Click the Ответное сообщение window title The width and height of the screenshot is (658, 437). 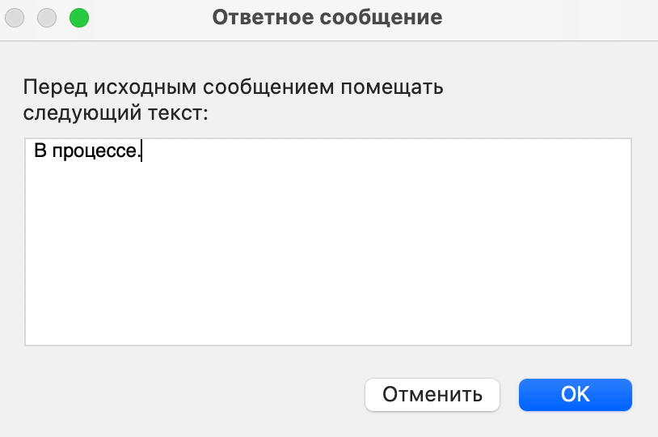[x=327, y=18]
